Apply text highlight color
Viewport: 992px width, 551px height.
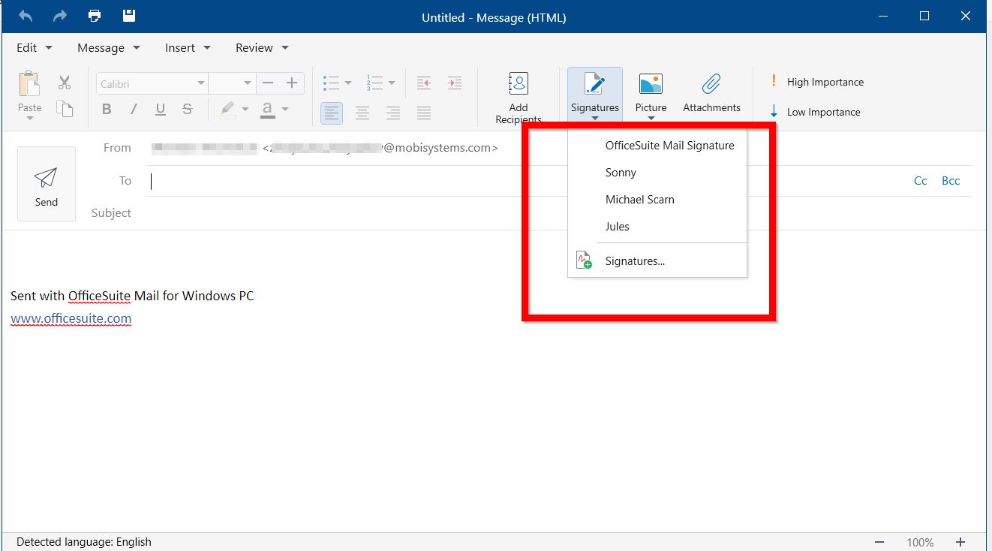[228, 110]
